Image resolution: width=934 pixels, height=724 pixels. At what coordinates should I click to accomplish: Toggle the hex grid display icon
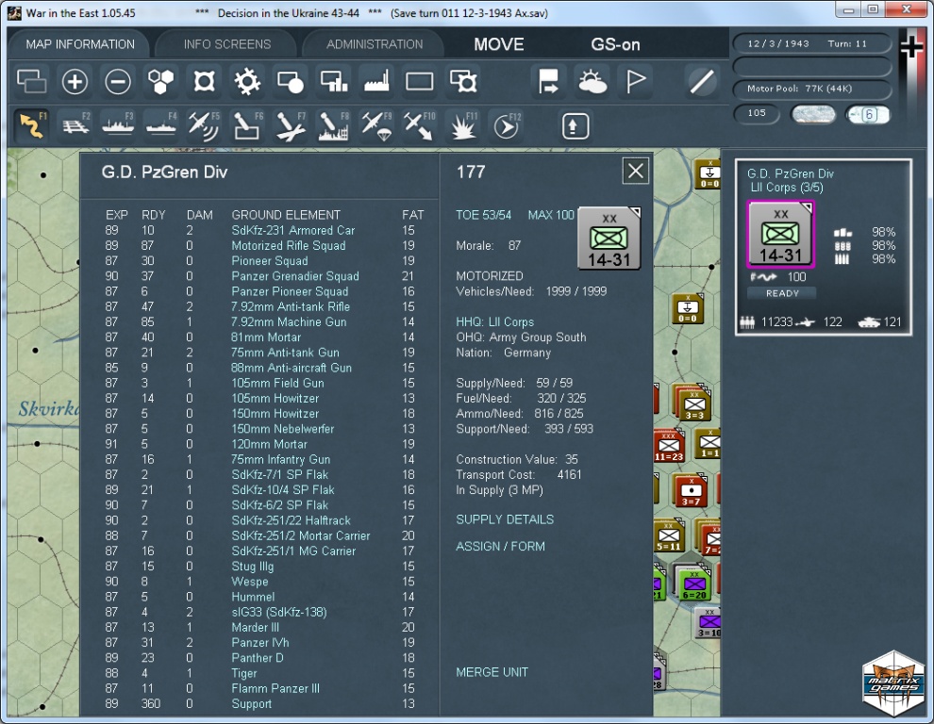point(160,82)
